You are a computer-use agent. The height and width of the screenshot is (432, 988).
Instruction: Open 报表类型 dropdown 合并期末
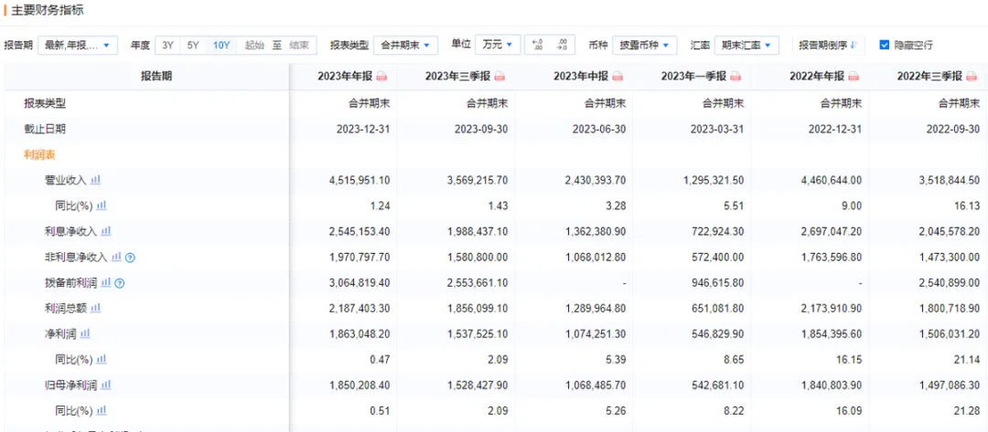405,45
